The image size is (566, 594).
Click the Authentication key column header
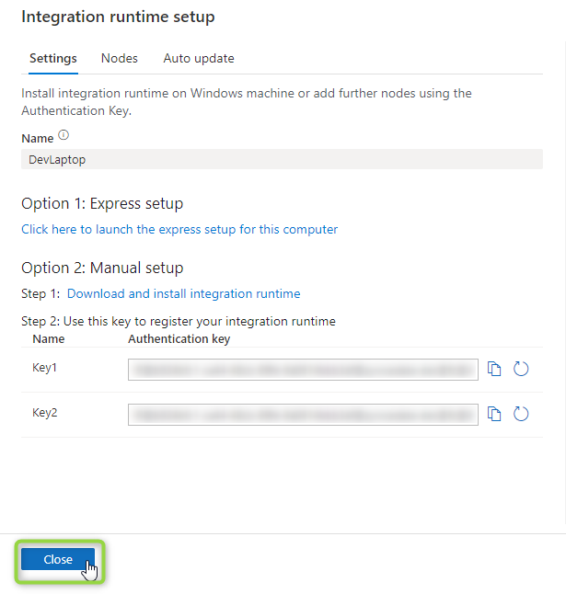[179, 338]
